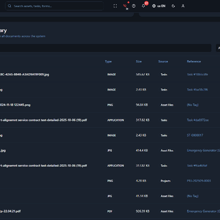220x220 pixels.
Task: Click the search magnifier icon
Action: click(x=10, y=6)
